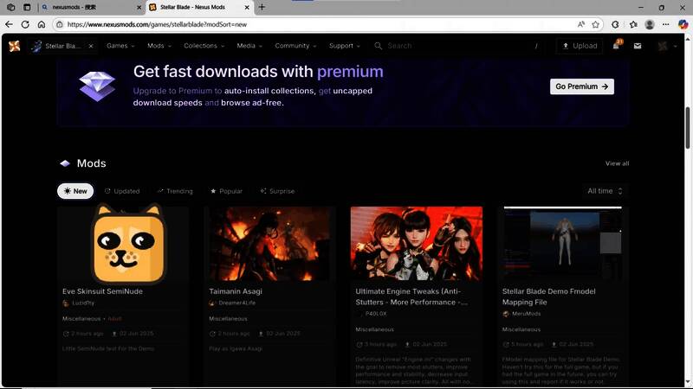Open the Stellar Blade game icon

tap(36, 46)
